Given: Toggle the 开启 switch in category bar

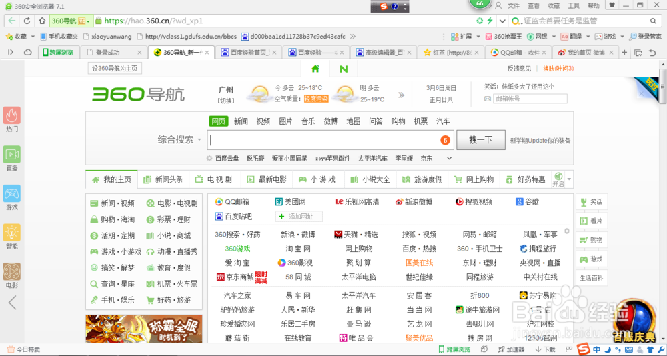Looking at the screenshot, I should 558,179.
